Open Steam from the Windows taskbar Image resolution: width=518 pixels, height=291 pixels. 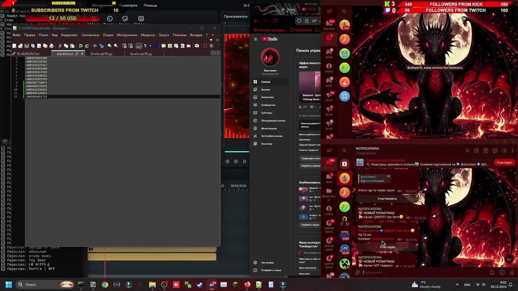tap(200, 285)
